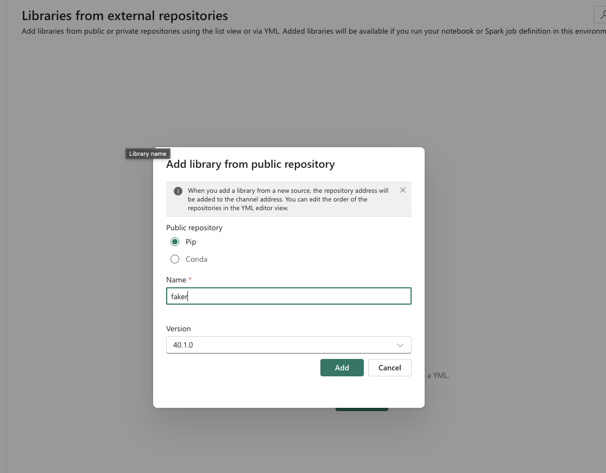Click the Add button to install faker
The width and height of the screenshot is (606, 473).
(x=342, y=368)
